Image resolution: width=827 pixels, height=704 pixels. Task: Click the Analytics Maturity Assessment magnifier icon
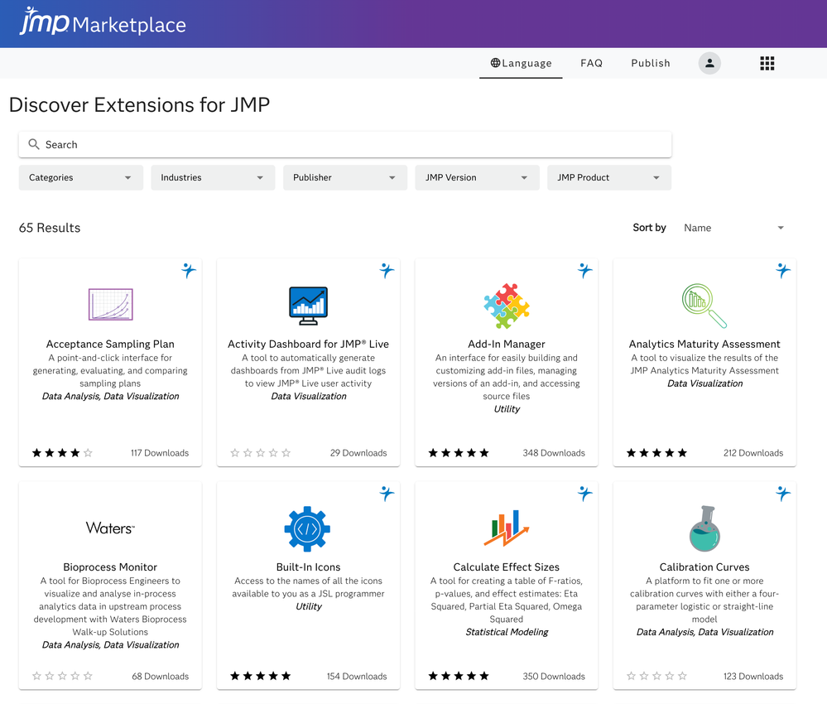[704, 306]
